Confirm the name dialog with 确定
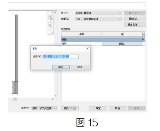 [61, 67]
